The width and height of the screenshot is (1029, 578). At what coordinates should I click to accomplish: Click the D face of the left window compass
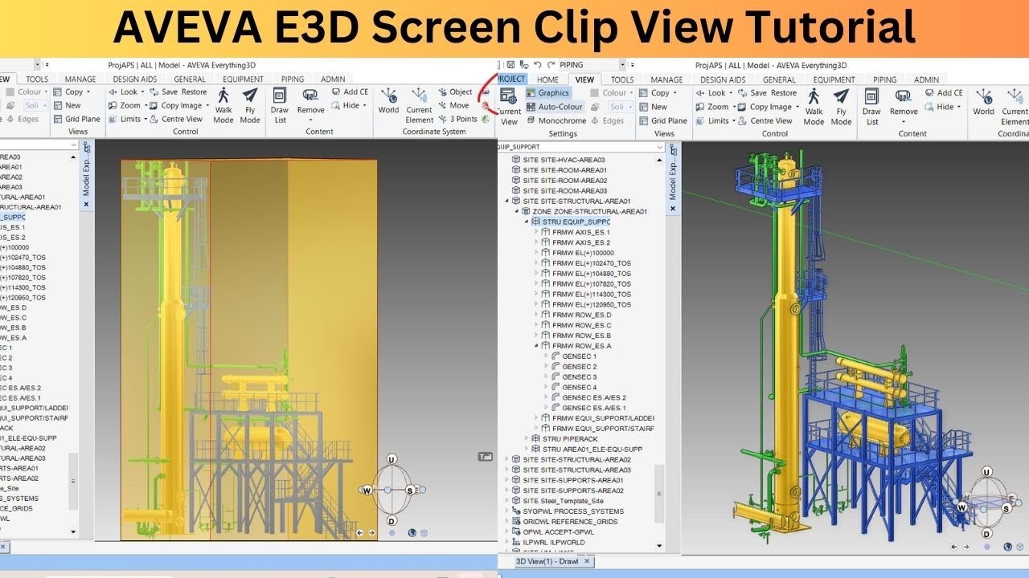click(x=392, y=521)
